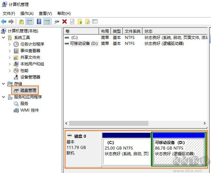Click the connect/refresh disk toolbar icon
Viewport: 211px width, 173px height.
[57, 21]
